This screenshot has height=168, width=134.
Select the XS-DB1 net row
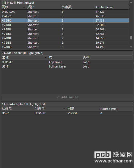pyautogui.click(x=65, y=25)
